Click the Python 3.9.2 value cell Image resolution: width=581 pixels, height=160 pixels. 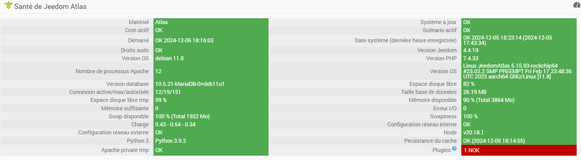(171, 141)
